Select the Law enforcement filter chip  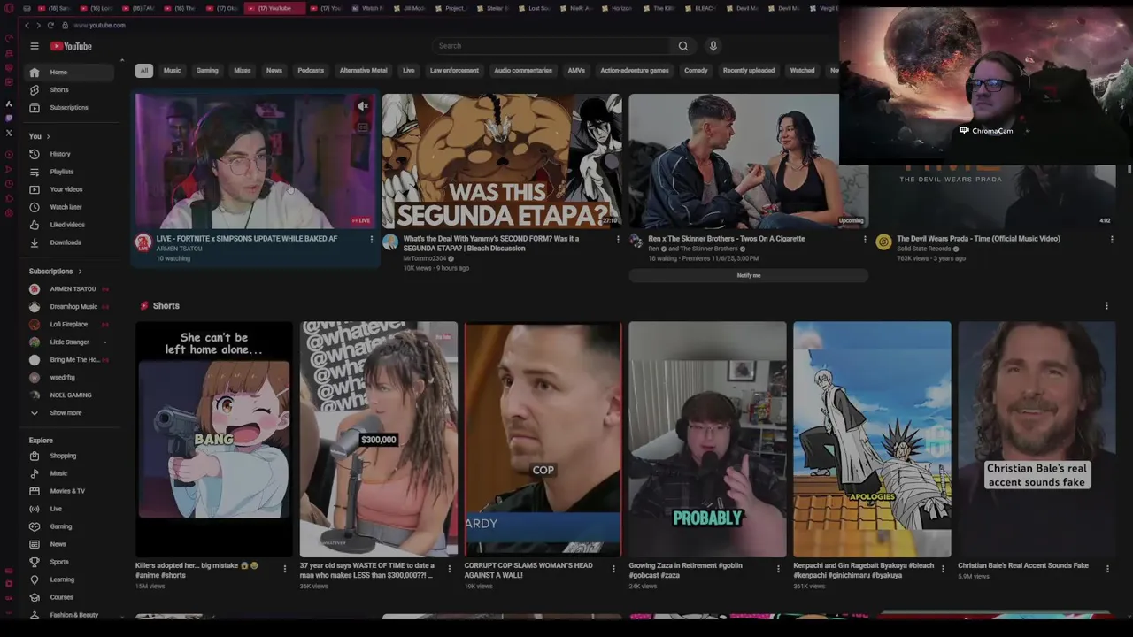tap(454, 71)
